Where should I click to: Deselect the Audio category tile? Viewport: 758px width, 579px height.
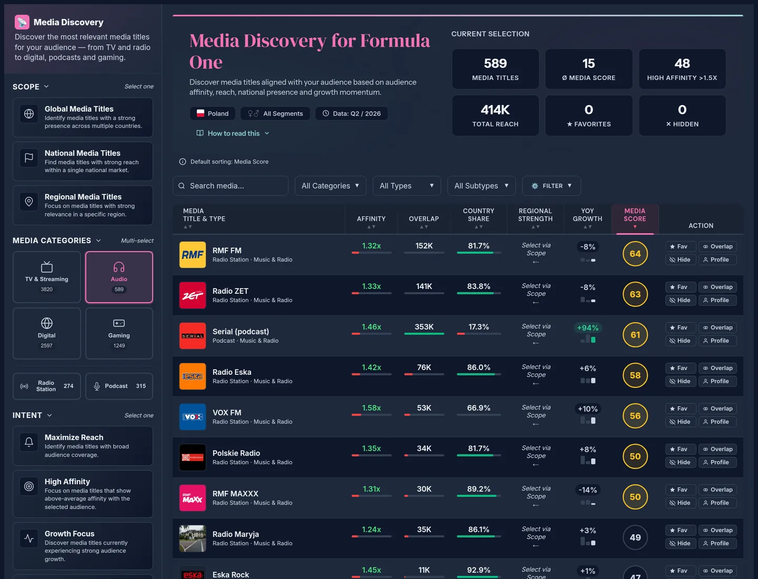[119, 277]
